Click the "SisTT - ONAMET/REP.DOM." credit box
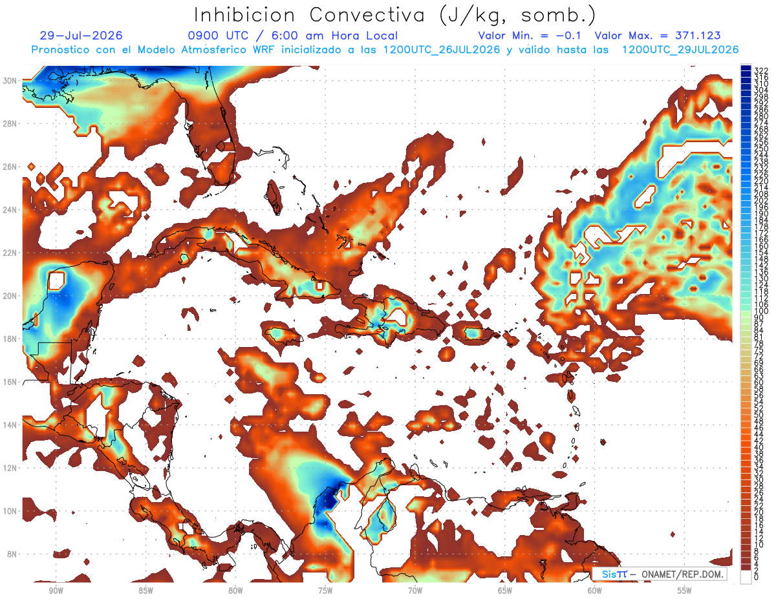 (x=659, y=574)
